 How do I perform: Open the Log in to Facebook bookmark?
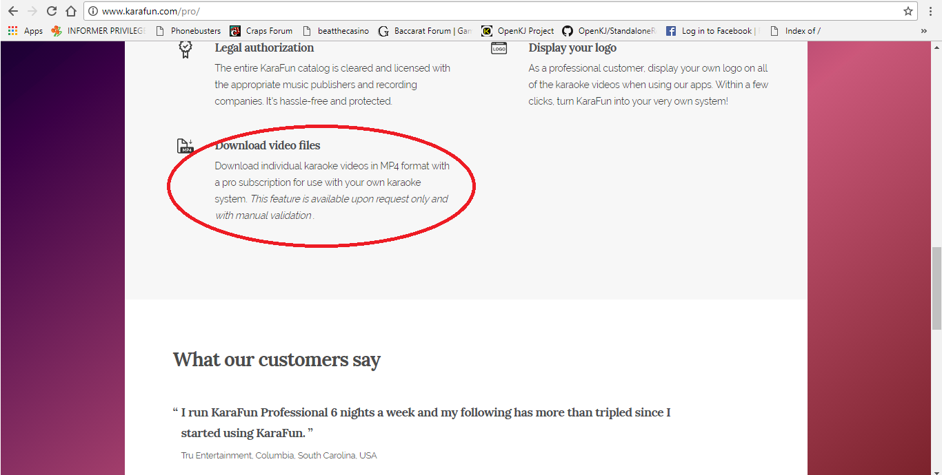pyautogui.click(x=711, y=31)
